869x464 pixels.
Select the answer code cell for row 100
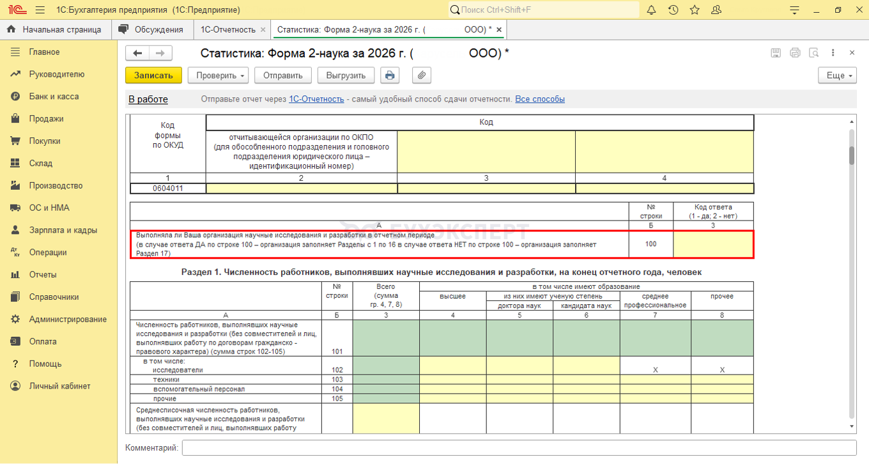[714, 244]
